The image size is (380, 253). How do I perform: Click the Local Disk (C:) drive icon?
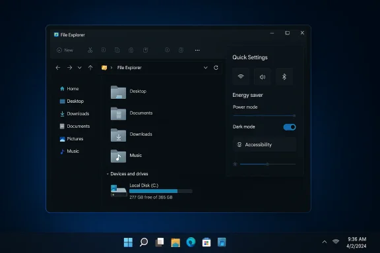click(x=119, y=191)
